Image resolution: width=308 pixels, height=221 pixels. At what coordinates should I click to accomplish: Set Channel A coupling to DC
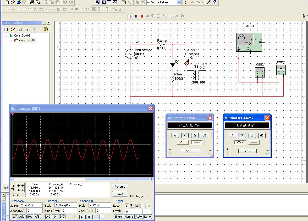pyautogui.click(x=62, y=217)
